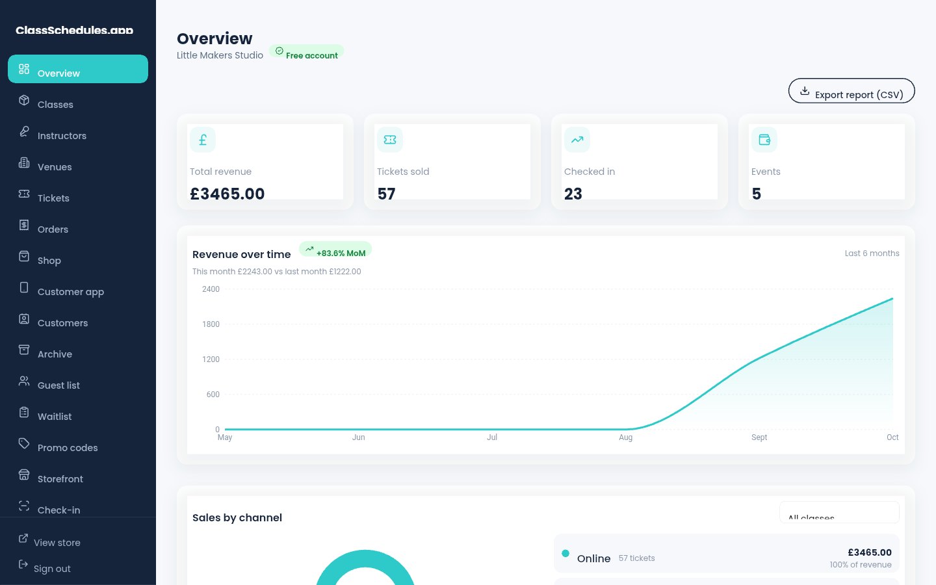
Task: Click the Oct label on chart axis
Action: [892, 437]
